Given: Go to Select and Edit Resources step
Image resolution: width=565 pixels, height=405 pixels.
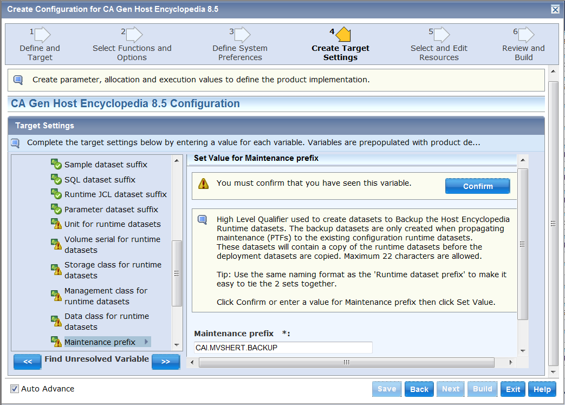Looking at the screenshot, I should (x=439, y=53).
